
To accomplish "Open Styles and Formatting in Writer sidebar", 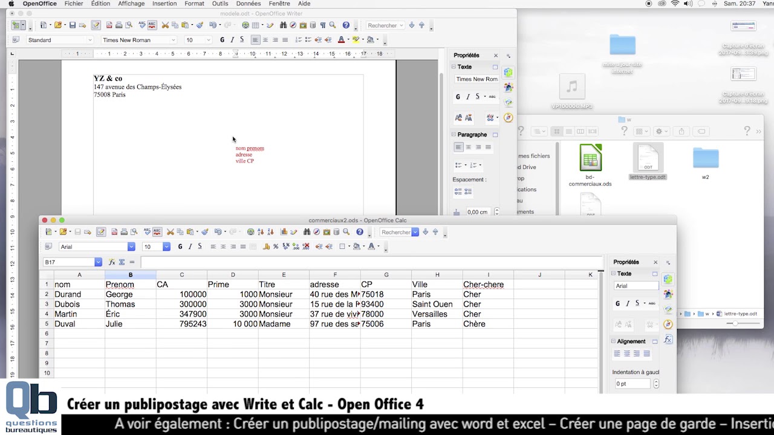I will coord(508,88).
